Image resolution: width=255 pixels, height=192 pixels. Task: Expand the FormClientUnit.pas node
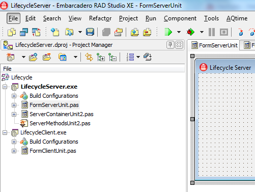pyautogui.click(x=14, y=151)
